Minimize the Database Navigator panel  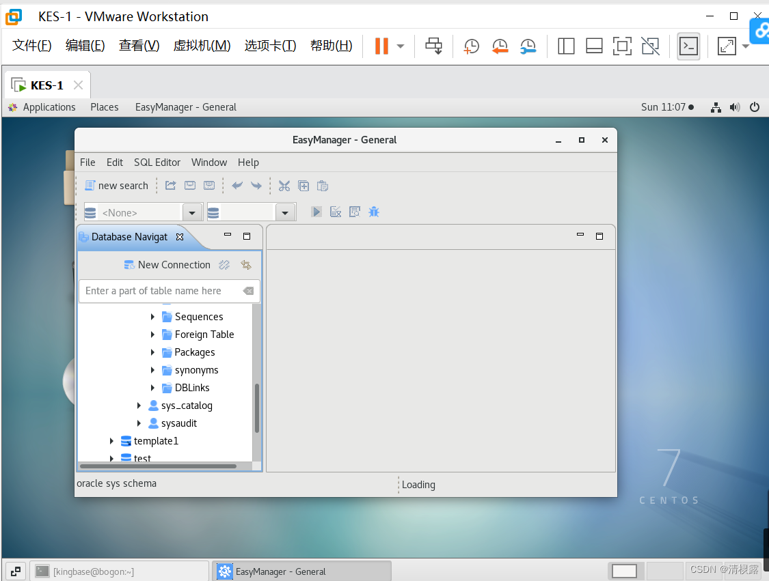228,235
